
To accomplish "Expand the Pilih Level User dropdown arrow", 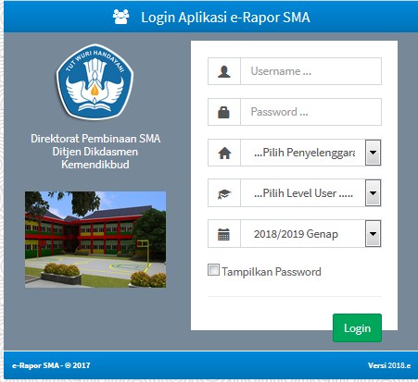I will tap(373, 193).
